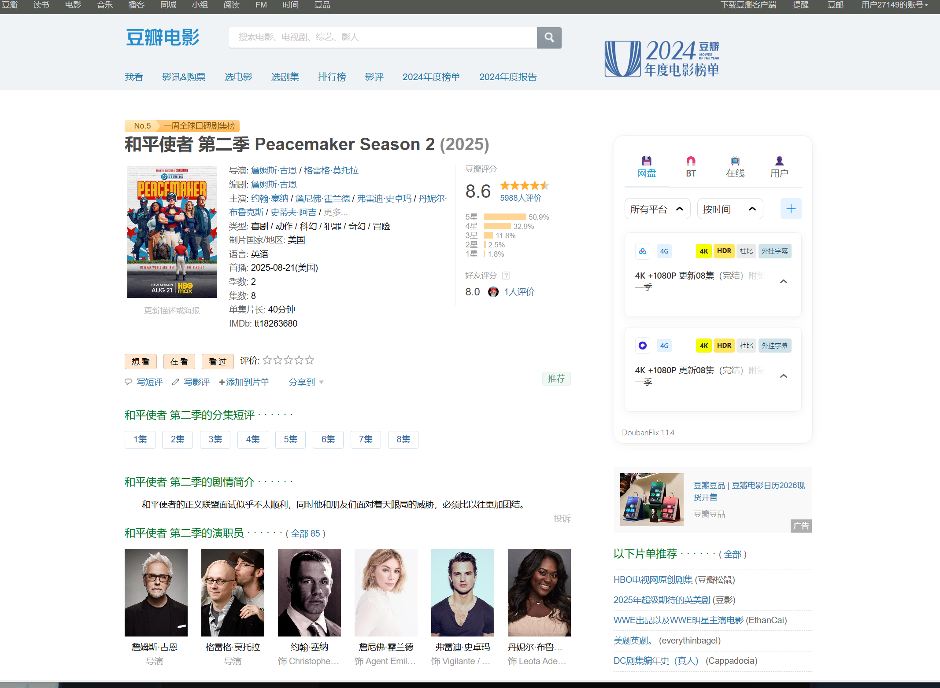Collapse the first 4K +1080P resource card
Screen dimensions: 940x688
point(783,281)
